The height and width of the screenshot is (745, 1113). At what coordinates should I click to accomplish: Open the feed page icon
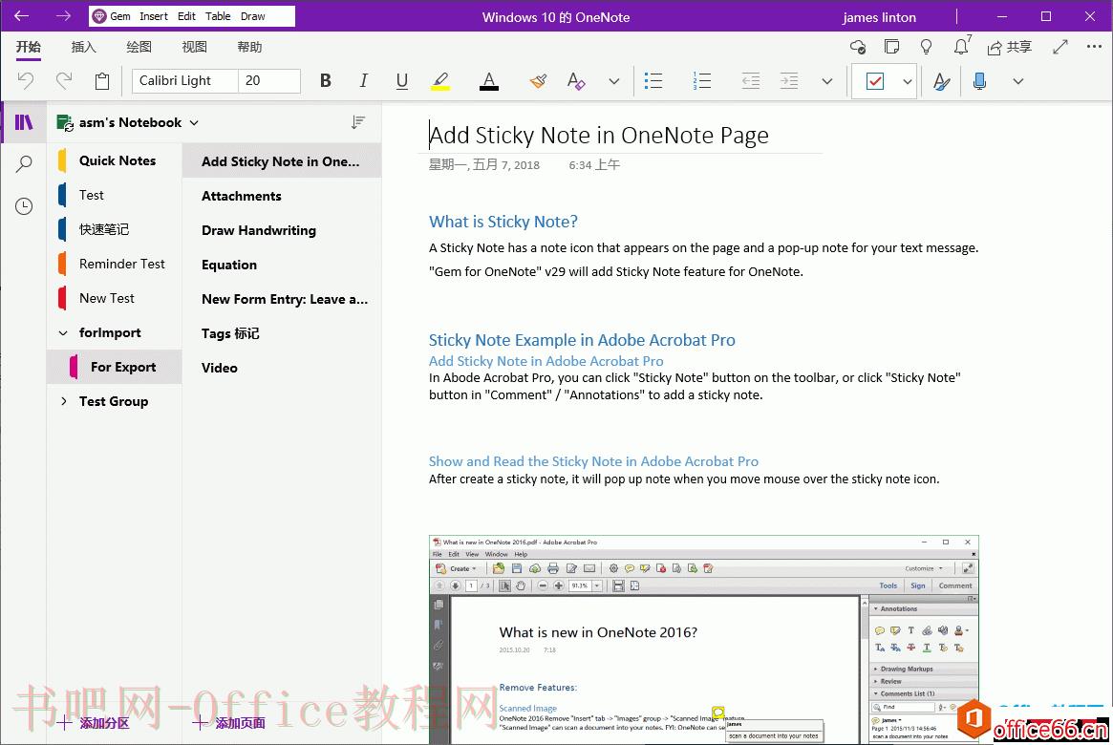point(891,47)
